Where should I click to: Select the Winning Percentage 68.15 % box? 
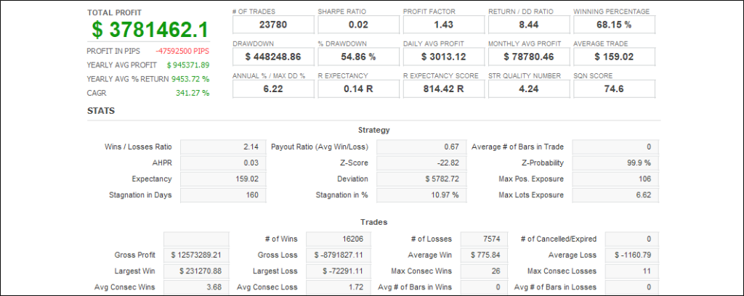[x=614, y=25]
